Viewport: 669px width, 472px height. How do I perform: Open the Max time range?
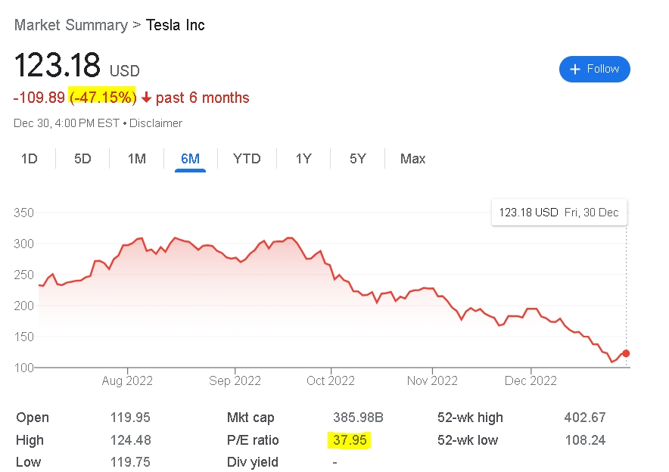coord(412,159)
